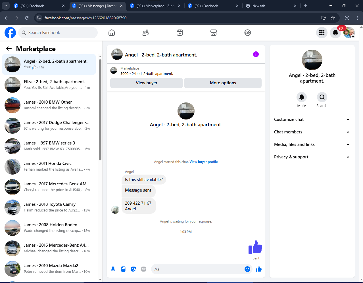Open the account profile picture menu
This screenshot has height=283, width=363.
(x=349, y=33)
